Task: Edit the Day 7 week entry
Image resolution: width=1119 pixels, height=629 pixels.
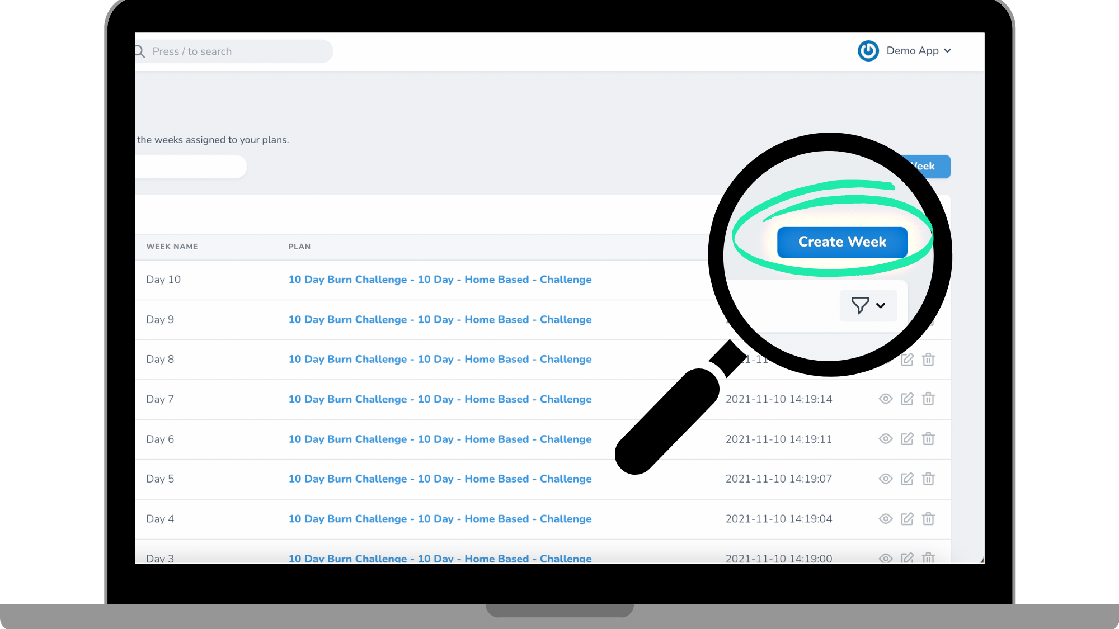Action: pos(907,399)
